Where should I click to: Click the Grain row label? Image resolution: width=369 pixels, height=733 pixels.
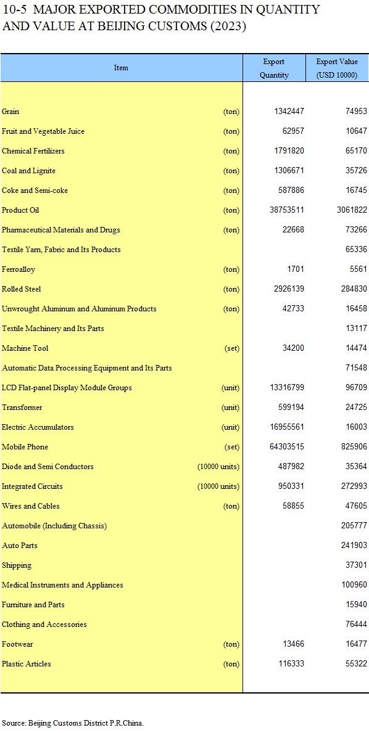point(10,111)
